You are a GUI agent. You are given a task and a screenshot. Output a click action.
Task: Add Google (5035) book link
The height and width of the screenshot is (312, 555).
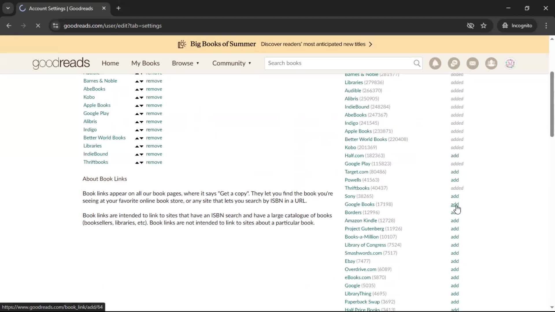pos(455,286)
